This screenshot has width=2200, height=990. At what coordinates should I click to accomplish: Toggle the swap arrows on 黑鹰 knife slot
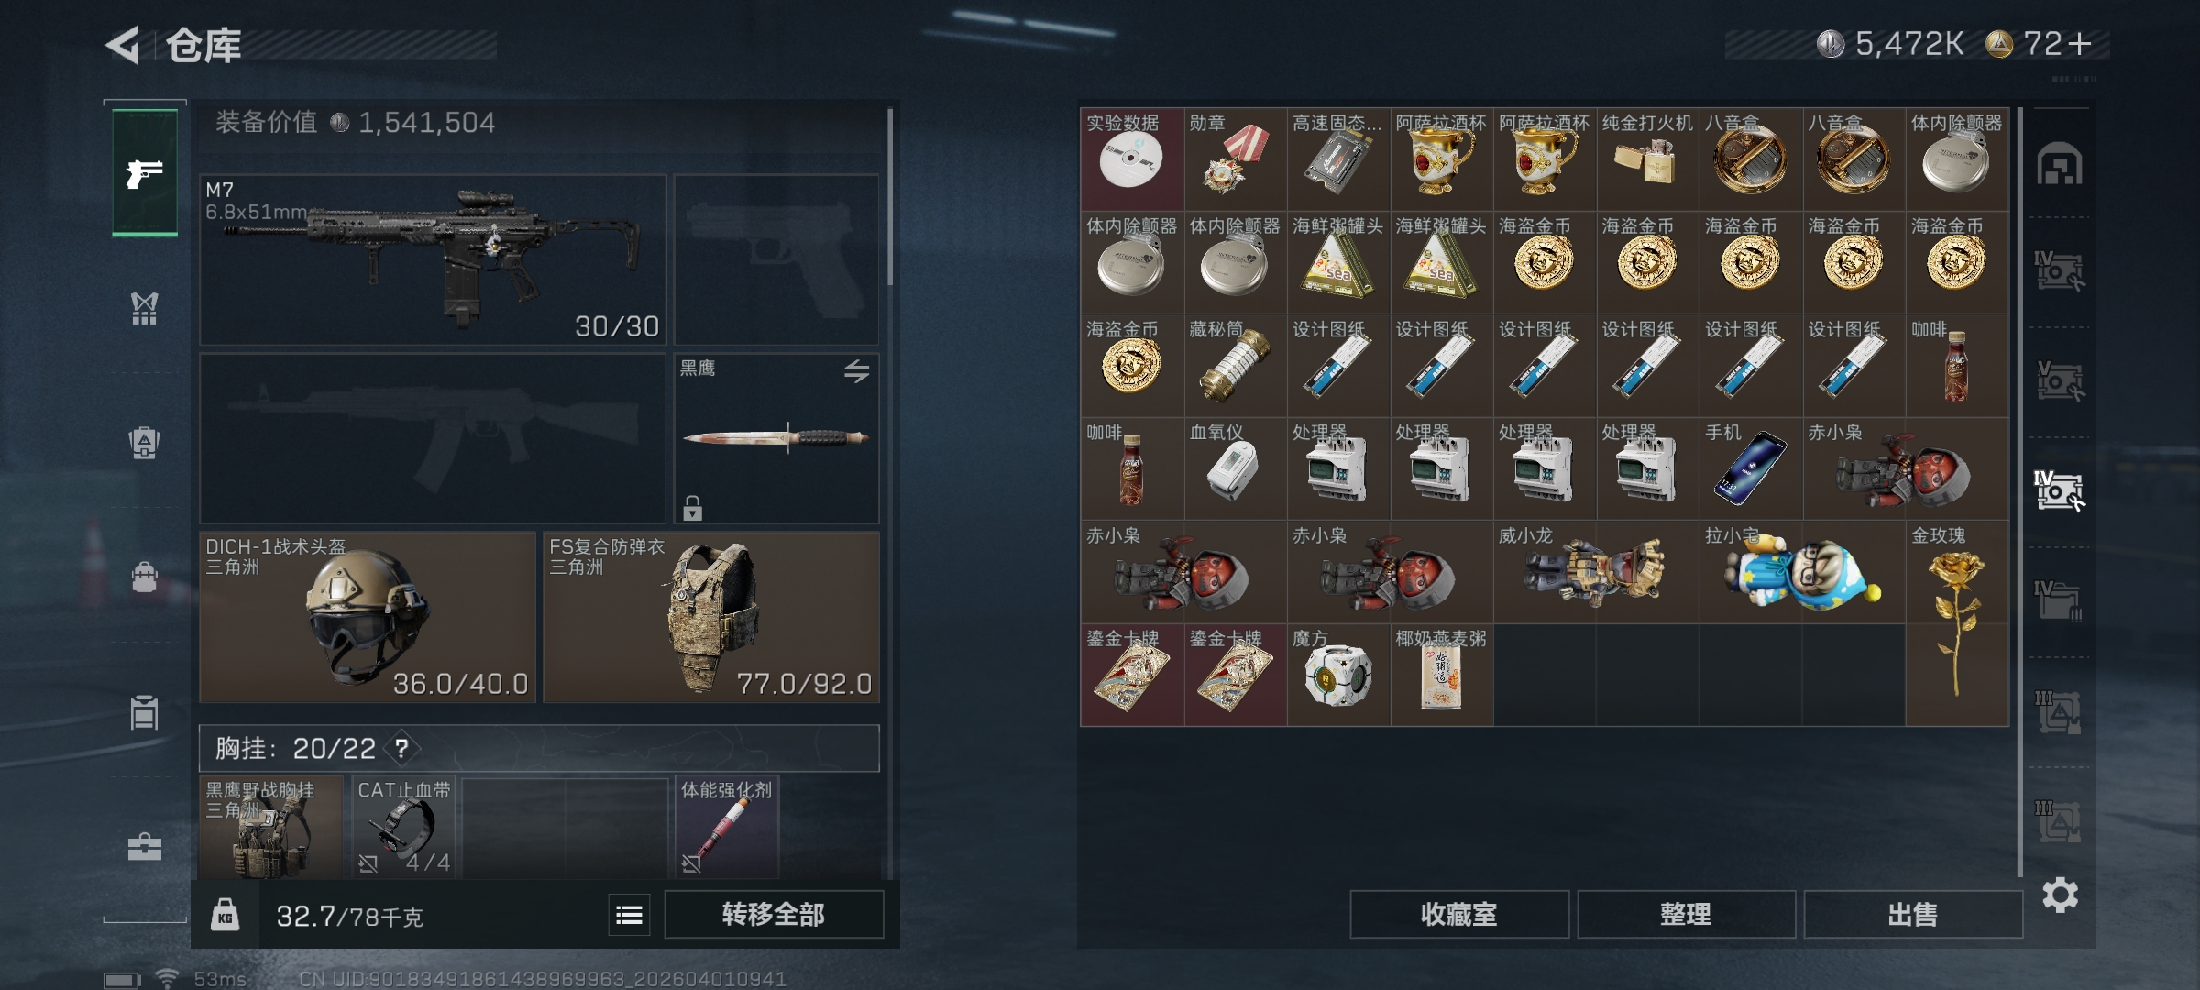coord(856,371)
